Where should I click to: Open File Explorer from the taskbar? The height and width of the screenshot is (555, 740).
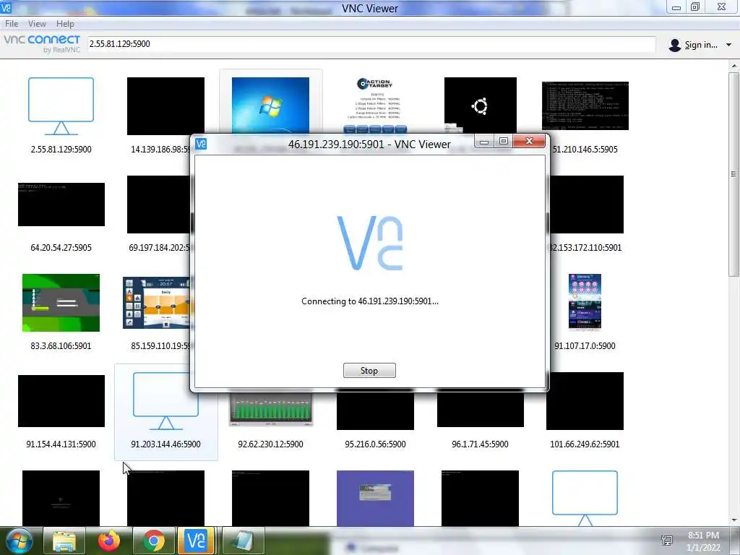point(64,541)
